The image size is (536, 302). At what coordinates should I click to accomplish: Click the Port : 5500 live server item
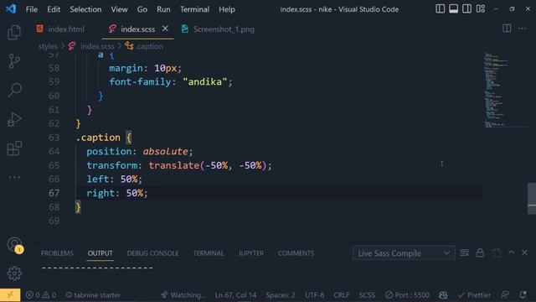click(x=407, y=294)
